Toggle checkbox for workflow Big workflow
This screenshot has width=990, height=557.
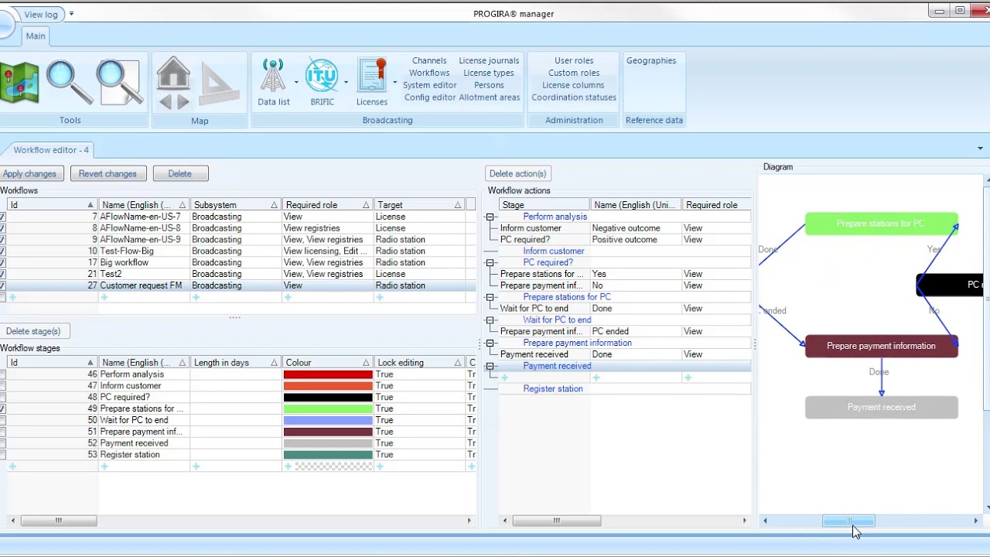coord(2,263)
